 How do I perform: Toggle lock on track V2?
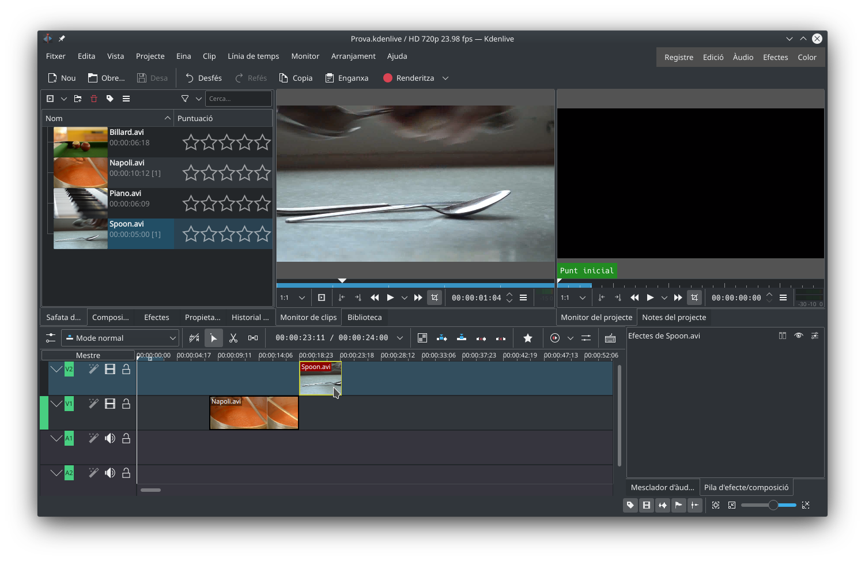tap(126, 369)
